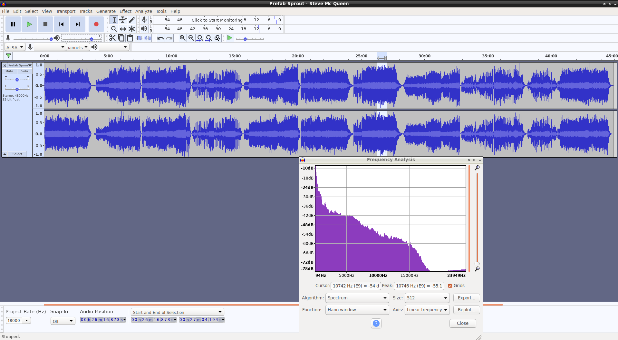The height and width of the screenshot is (340, 618).
Task: Select the Zoom magnifier tool
Action: [114, 29]
